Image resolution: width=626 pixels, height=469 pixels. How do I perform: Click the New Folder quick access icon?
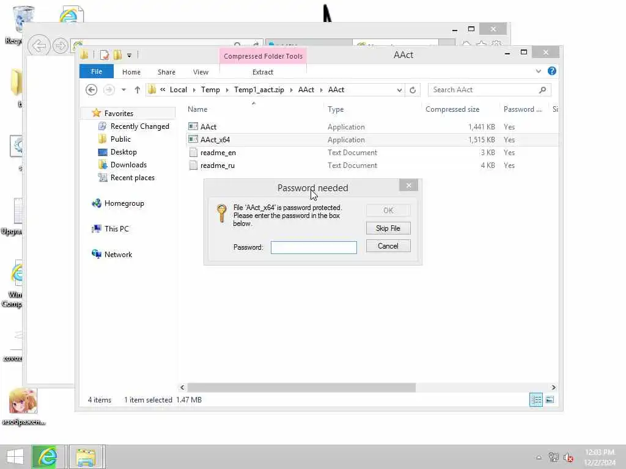(117, 55)
